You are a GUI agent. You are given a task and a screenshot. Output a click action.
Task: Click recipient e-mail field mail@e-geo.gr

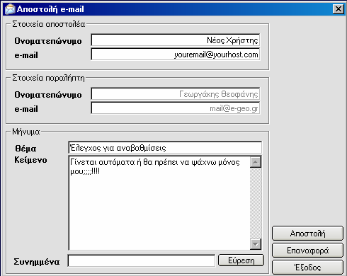[176, 108]
